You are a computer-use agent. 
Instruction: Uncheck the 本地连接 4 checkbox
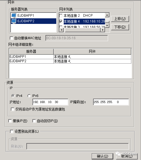(x=61, y=21)
